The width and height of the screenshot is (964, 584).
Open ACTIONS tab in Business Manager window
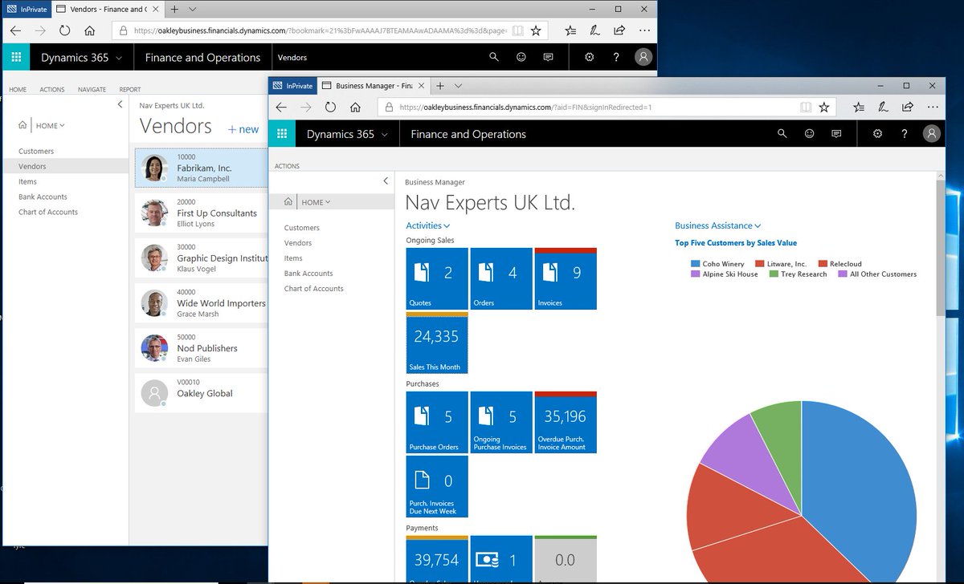287,166
